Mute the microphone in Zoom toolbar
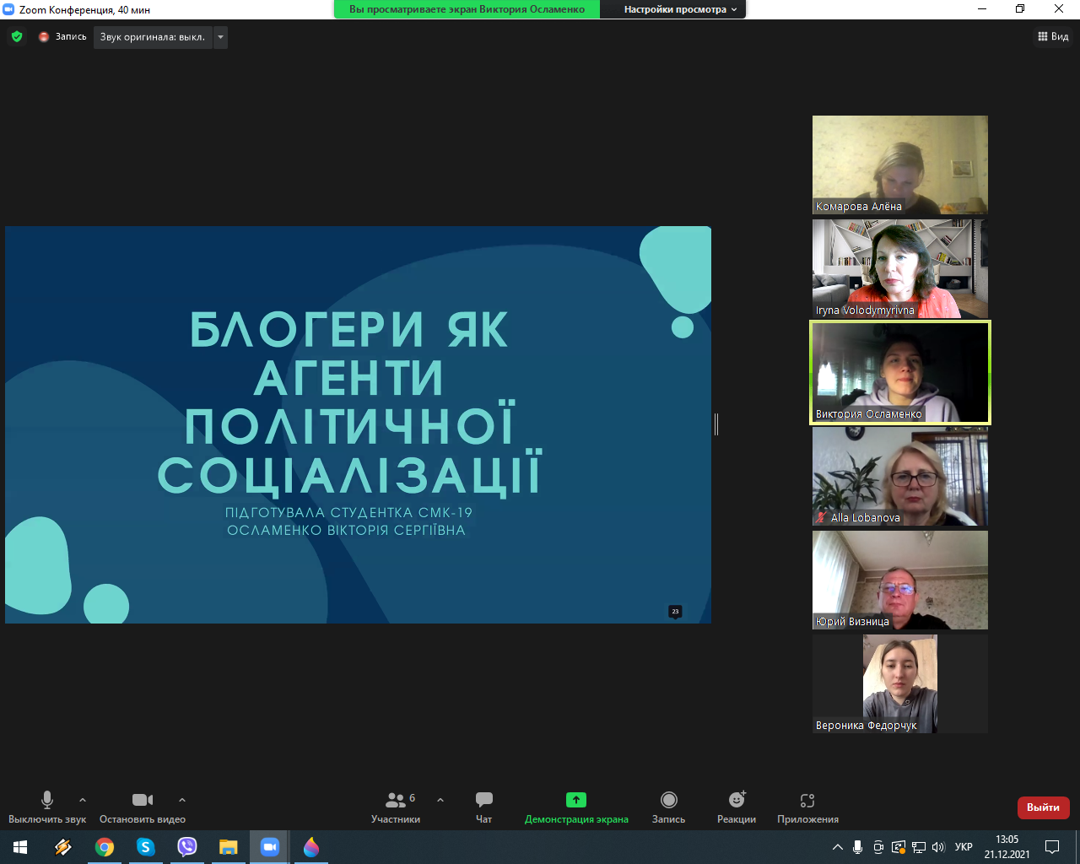 [x=47, y=807]
